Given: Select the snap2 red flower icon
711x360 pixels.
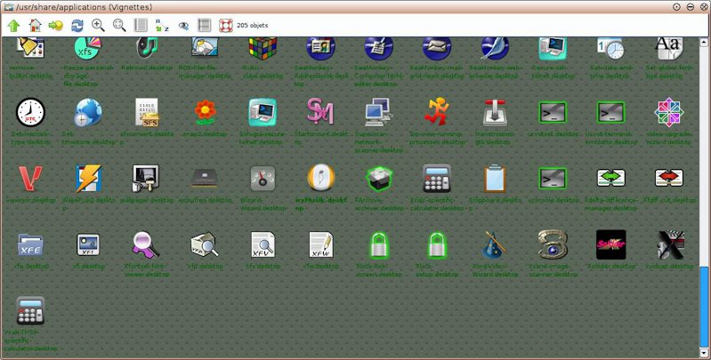Looking at the screenshot, I should point(205,112).
